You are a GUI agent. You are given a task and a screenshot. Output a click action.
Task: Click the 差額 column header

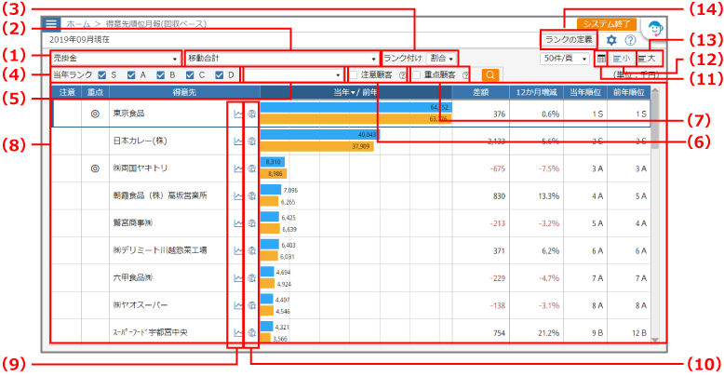point(481,92)
